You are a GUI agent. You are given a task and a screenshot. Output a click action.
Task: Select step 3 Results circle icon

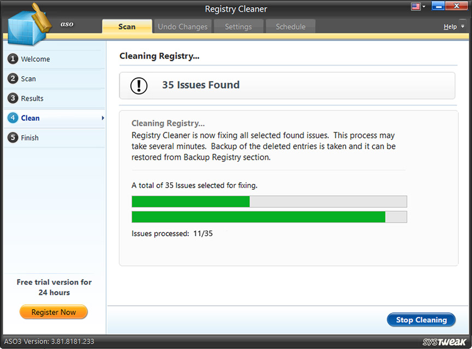pyautogui.click(x=13, y=98)
